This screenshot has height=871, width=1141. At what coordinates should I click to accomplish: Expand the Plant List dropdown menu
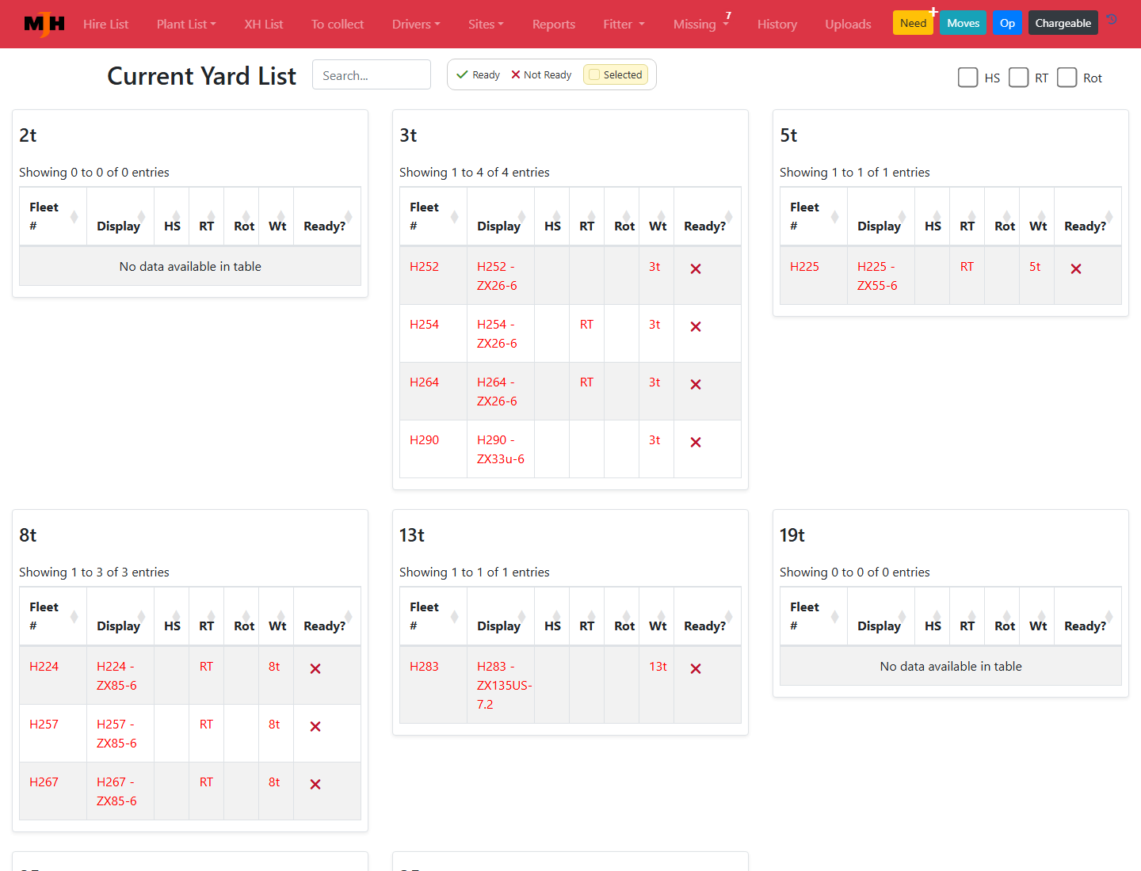coord(186,25)
